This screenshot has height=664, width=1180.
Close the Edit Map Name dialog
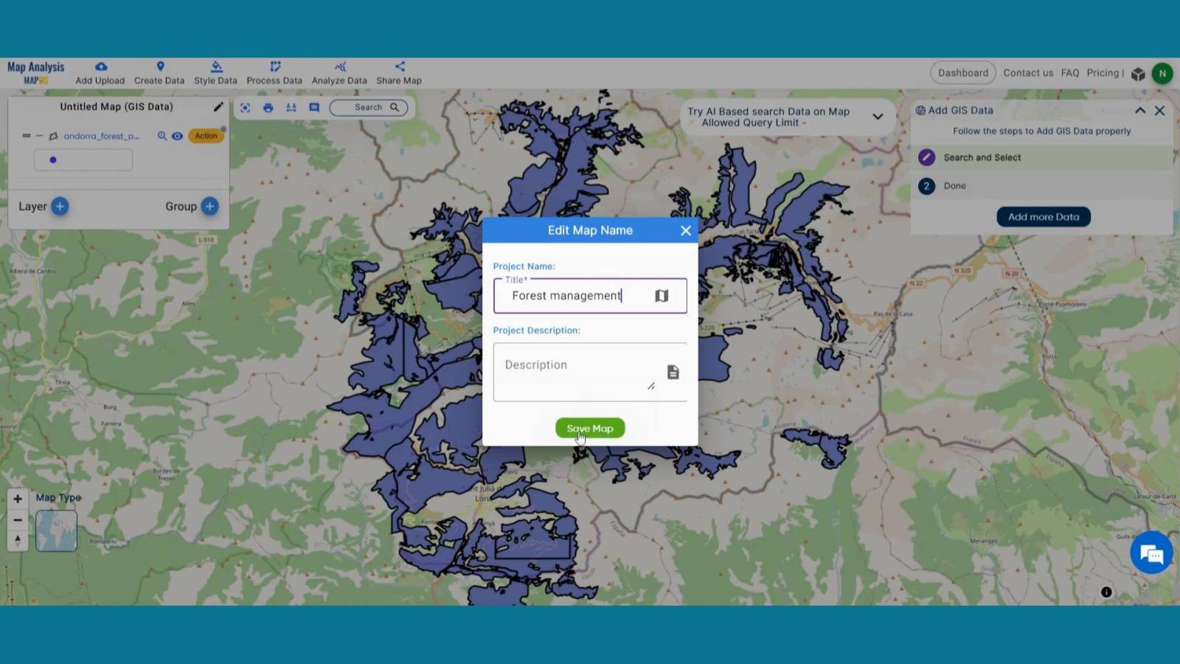tap(686, 231)
